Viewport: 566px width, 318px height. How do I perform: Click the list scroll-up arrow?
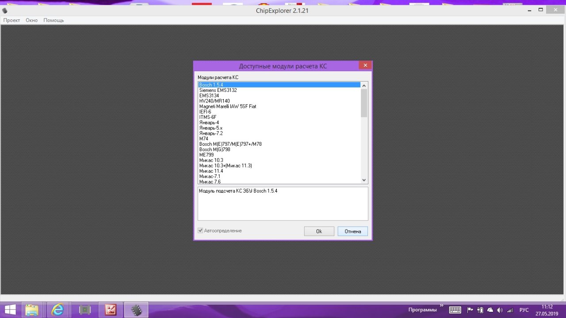(364, 85)
